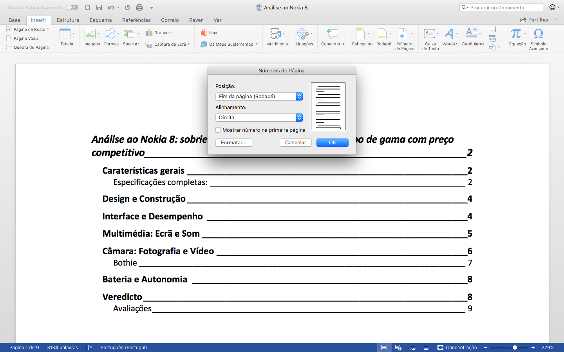The width and height of the screenshot is (564, 352).
Task: Insert a Cabeçalho header
Action: [361, 37]
